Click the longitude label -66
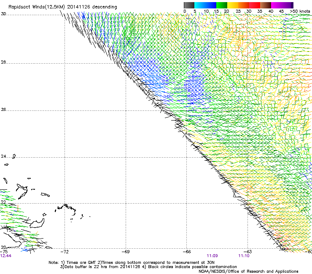312x274 pixels. click(187, 252)
